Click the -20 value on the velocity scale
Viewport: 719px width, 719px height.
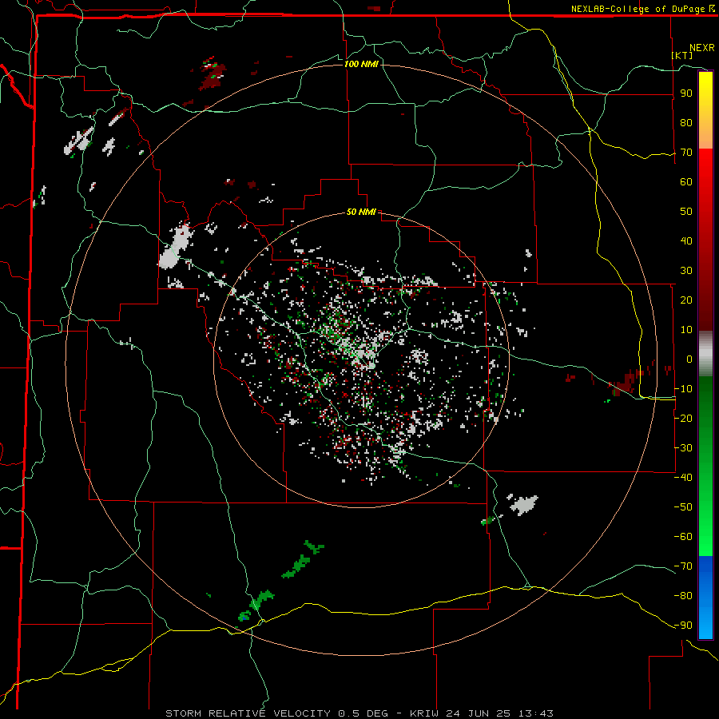(x=683, y=418)
